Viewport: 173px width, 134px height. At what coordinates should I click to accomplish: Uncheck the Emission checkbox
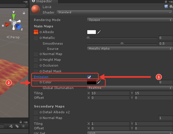click(89, 77)
